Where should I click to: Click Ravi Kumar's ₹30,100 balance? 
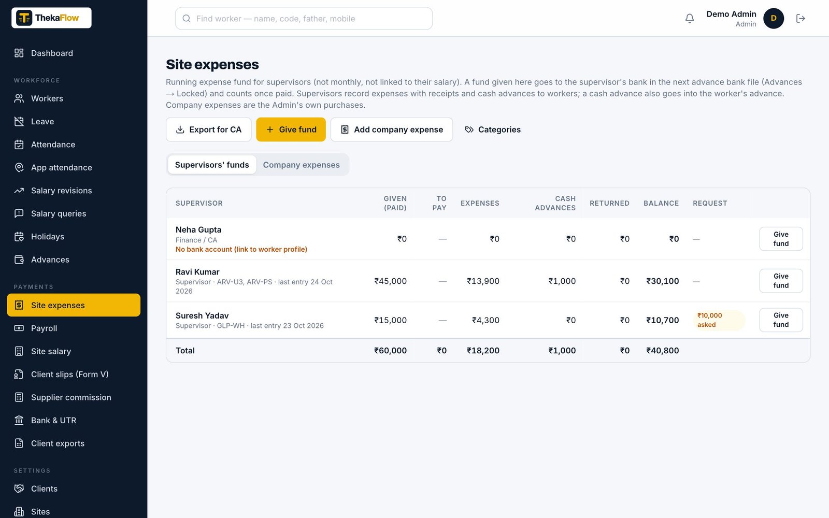point(662,281)
